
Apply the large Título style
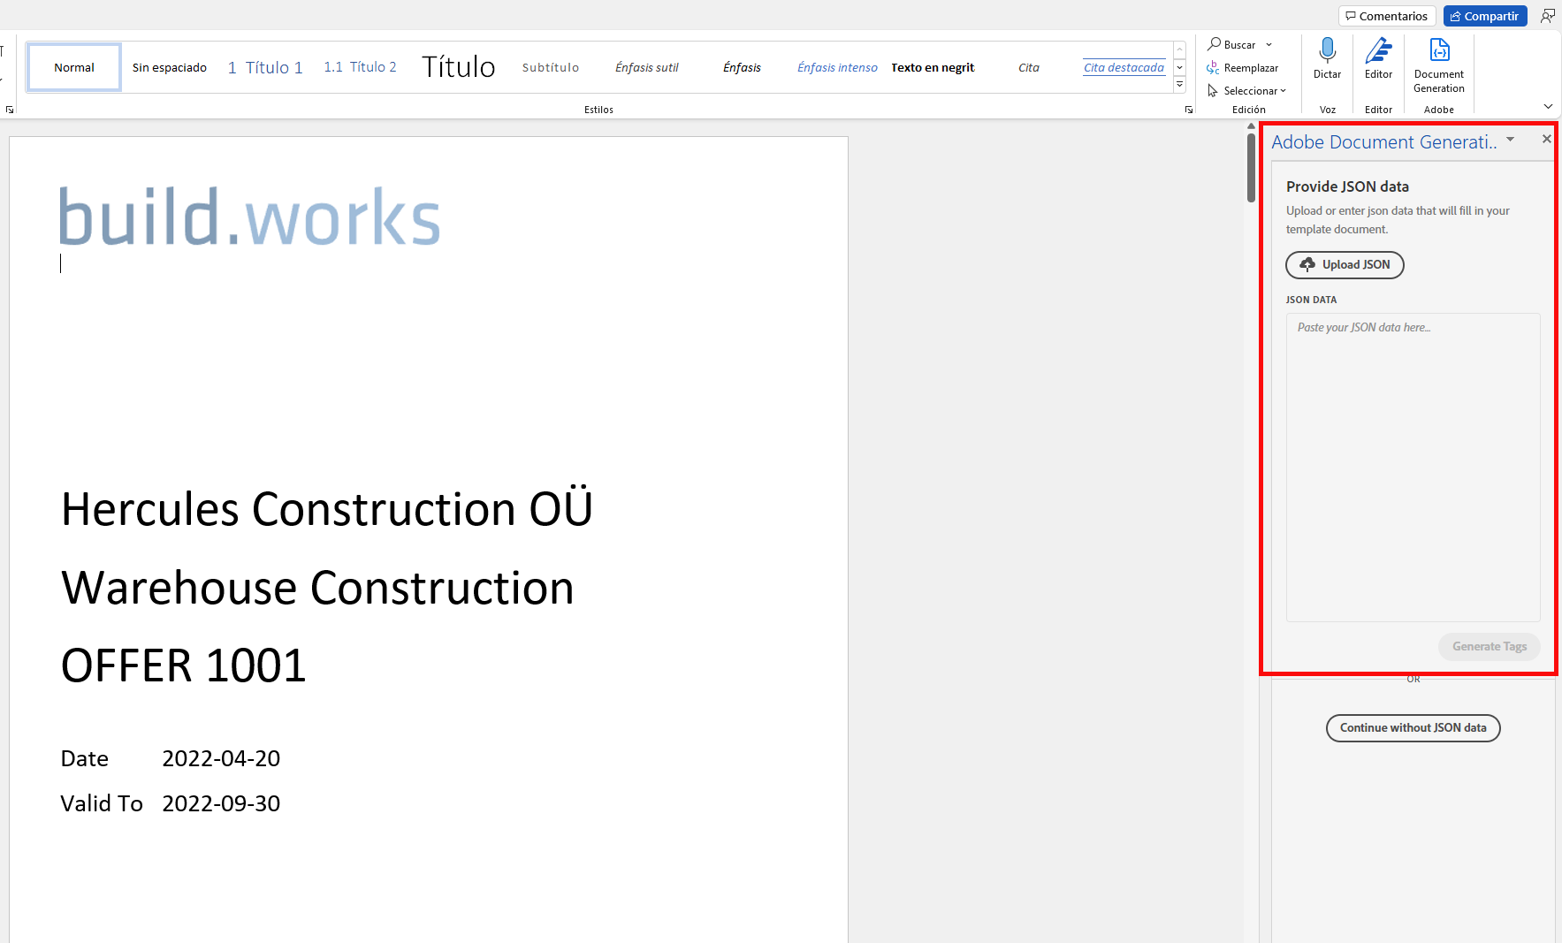point(458,67)
